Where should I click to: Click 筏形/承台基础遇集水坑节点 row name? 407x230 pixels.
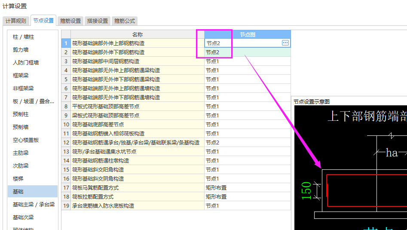(137, 151)
